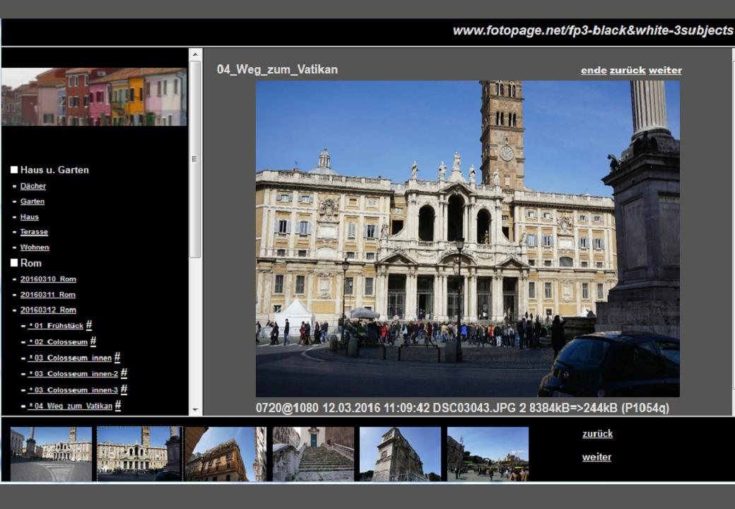Click weiter in the thumbnail strip

click(x=596, y=457)
